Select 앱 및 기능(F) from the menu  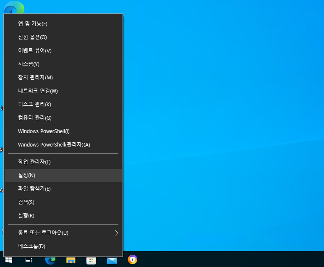point(33,24)
